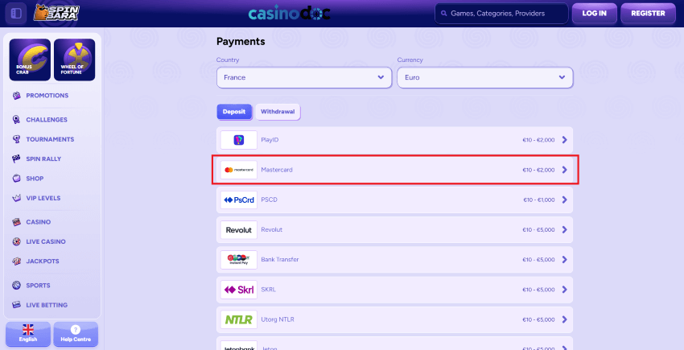
Task: Open Live Betting in the sidebar
Action: pyautogui.click(x=47, y=305)
